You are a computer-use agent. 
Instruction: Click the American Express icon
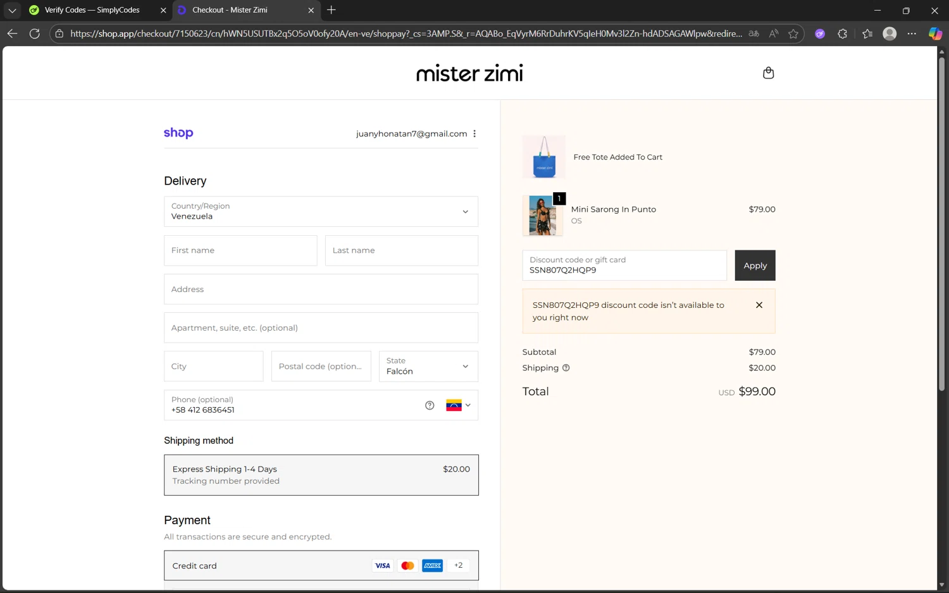tap(433, 566)
